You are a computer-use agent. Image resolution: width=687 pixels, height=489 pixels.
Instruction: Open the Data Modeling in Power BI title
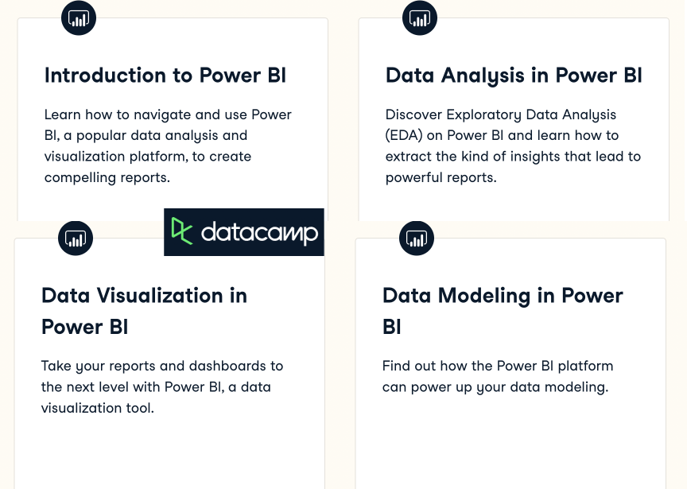click(503, 311)
